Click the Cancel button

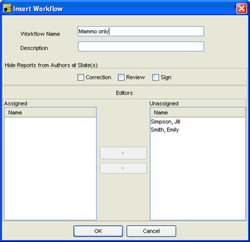[151, 231]
